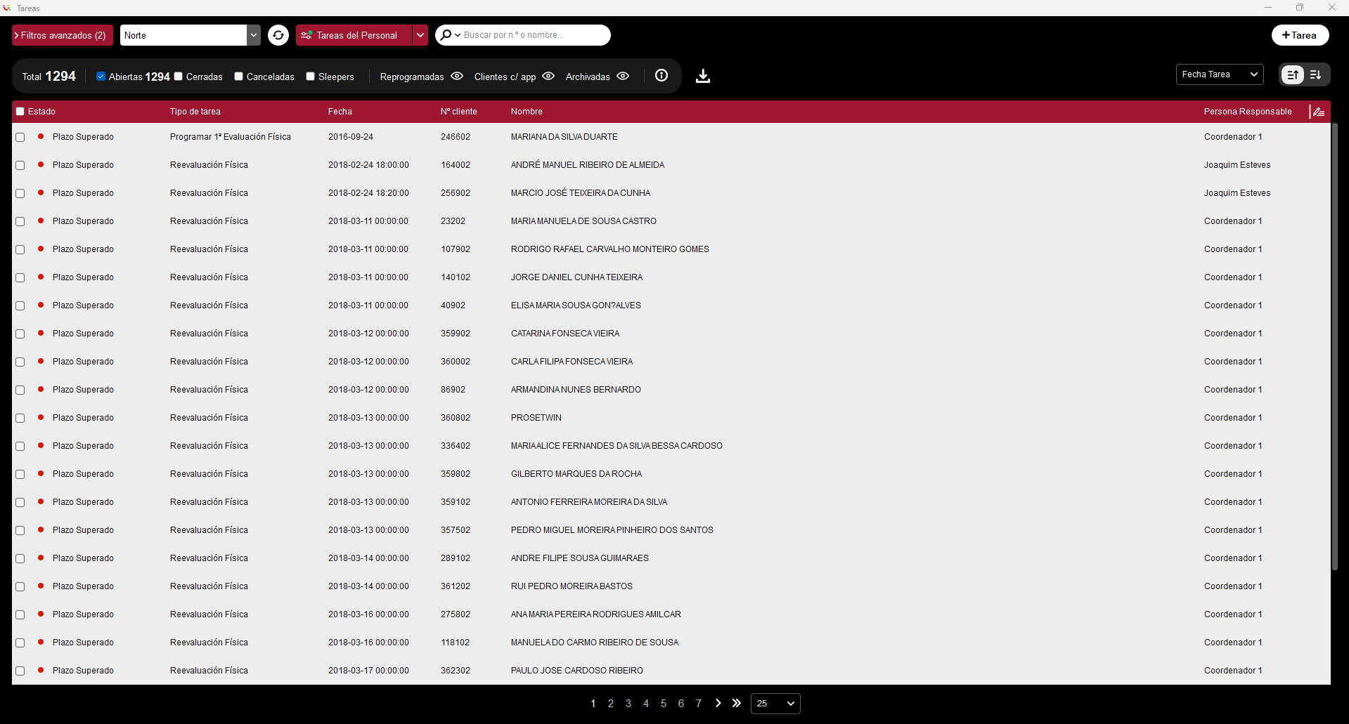Click the edit columns icon in header
The height and width of the screenshot is (724, 1349).
1319,112
